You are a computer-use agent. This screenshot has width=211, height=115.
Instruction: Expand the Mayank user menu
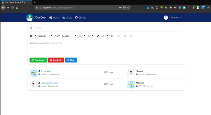[x=176, y=18]
